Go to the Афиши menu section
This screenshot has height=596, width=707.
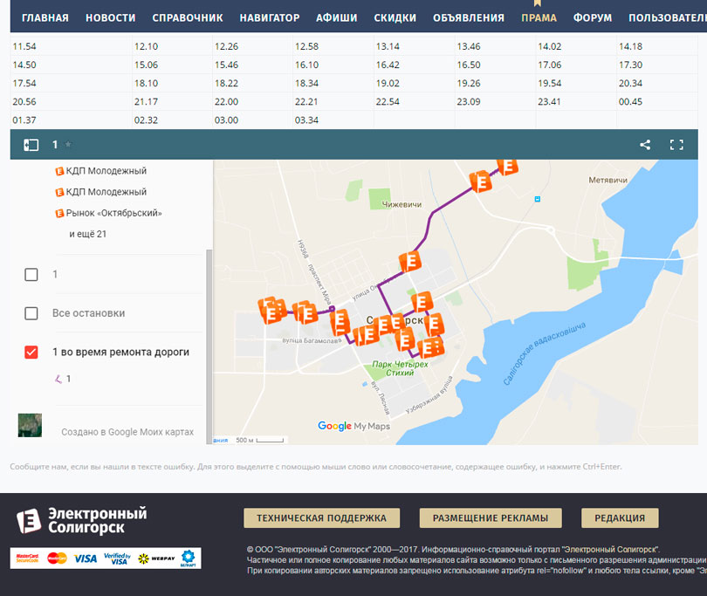[336, 17]
